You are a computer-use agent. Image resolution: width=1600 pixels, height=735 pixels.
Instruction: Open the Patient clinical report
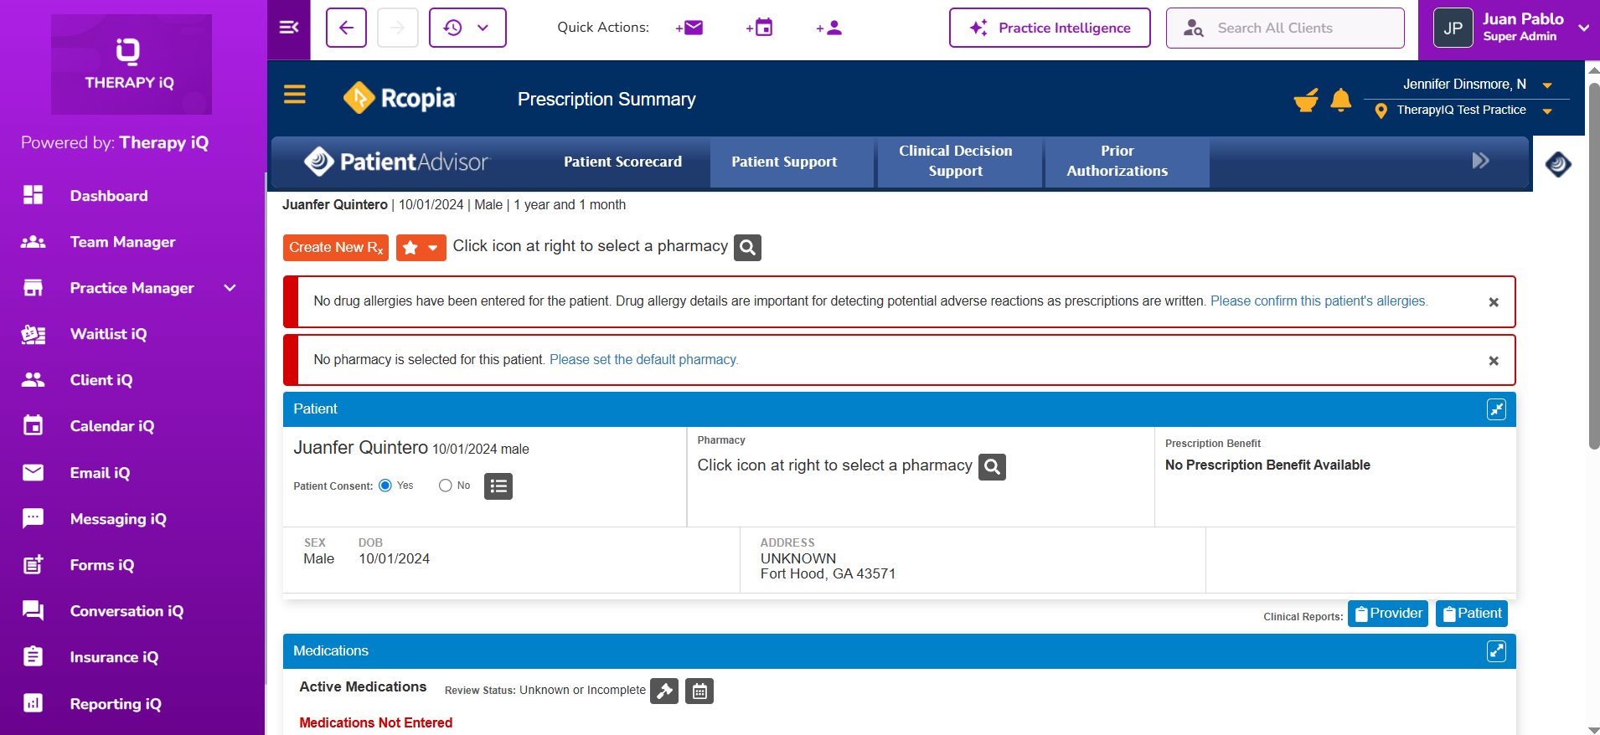(1472, 614)
